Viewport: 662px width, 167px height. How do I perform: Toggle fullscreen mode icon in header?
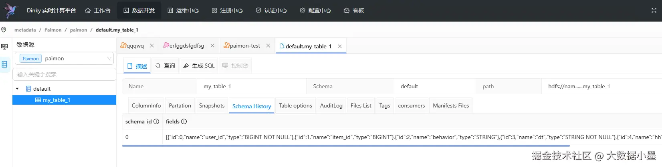(x=654, y=11)
